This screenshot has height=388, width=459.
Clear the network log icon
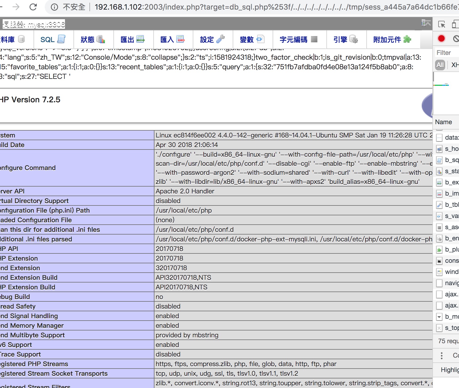456,39
